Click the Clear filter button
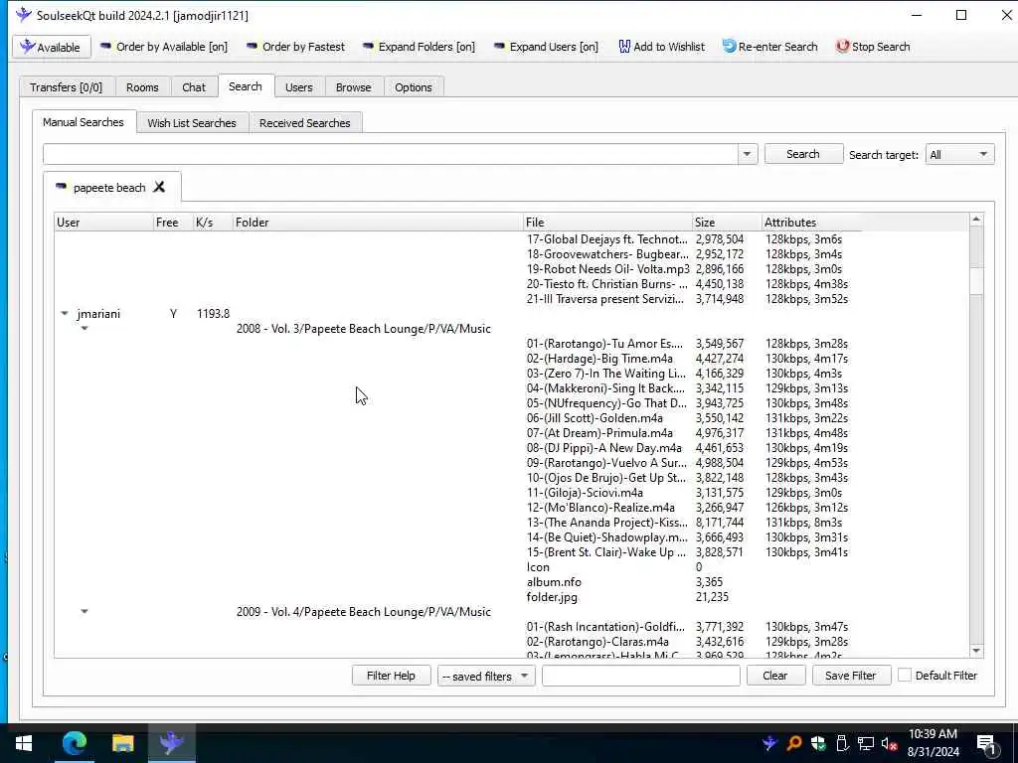The width and height of the screenshot is (1018, 763). (775, 676)
